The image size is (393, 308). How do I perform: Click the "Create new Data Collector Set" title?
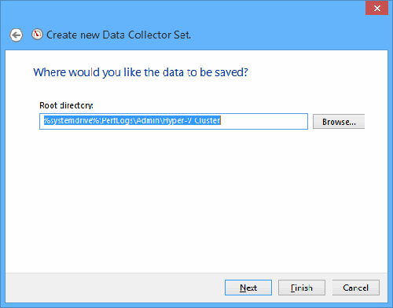(119, 35)
